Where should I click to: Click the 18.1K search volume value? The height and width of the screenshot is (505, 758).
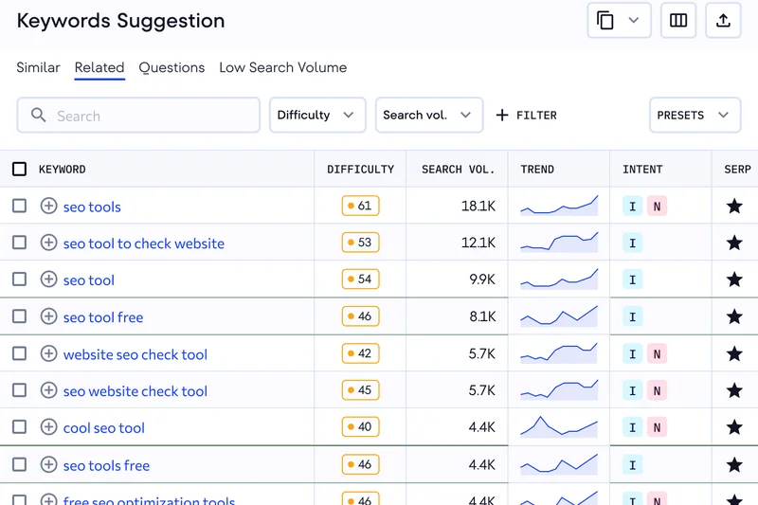pyautogui.click(x=478, y=206)
